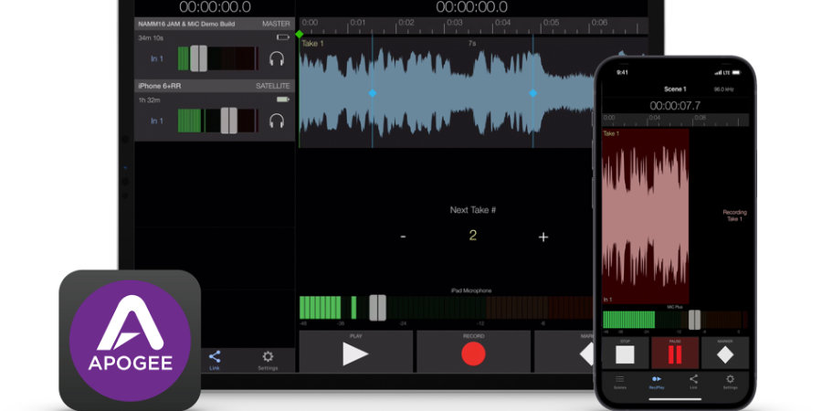Open the Settings tab on iPhone
This screenshot has width=822, height=411.
[731, 382]
